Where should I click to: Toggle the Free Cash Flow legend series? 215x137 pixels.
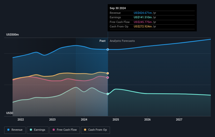65,130
